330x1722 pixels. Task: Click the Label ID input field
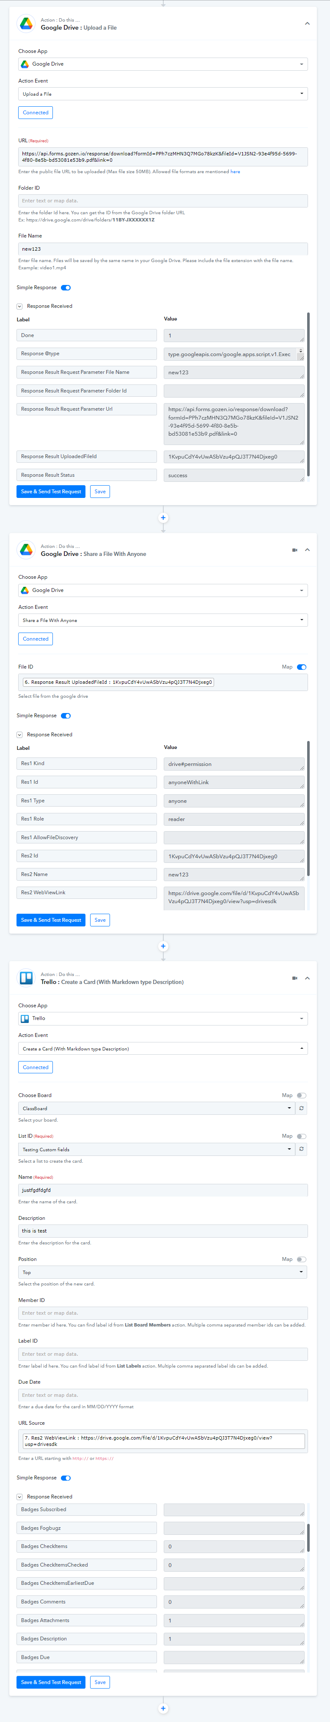(x=163, y=1354)
